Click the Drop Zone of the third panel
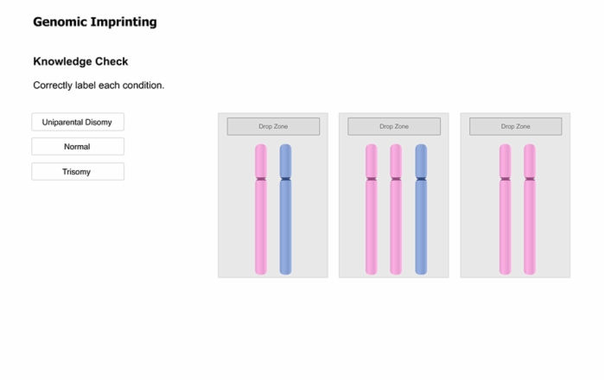The width and height of the screenshot is (605, 381). tap(515, 126)
